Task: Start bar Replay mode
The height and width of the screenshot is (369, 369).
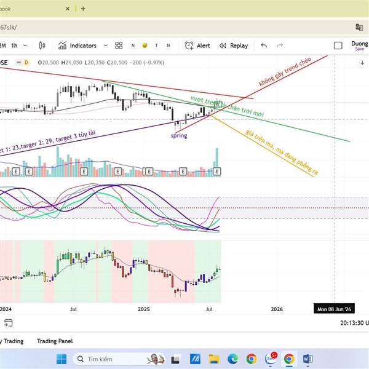Action: (x=234, y=46)
